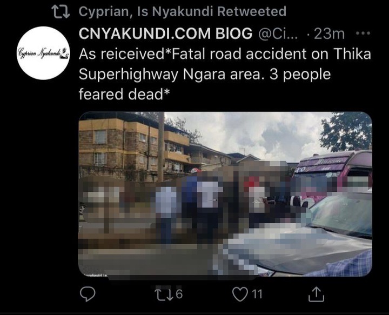389x315 pixels.
Task: Click the reply speech bubble icon
Action: point(88,294)
